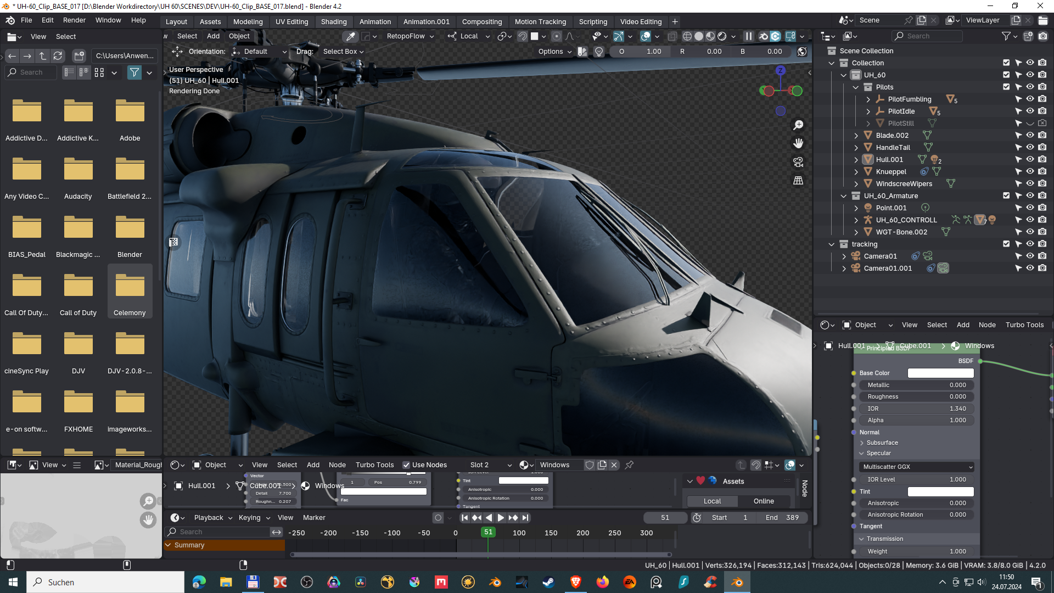Play animation forward in timeline
The width and height of the screenshot is (1054, 593).
501,518
